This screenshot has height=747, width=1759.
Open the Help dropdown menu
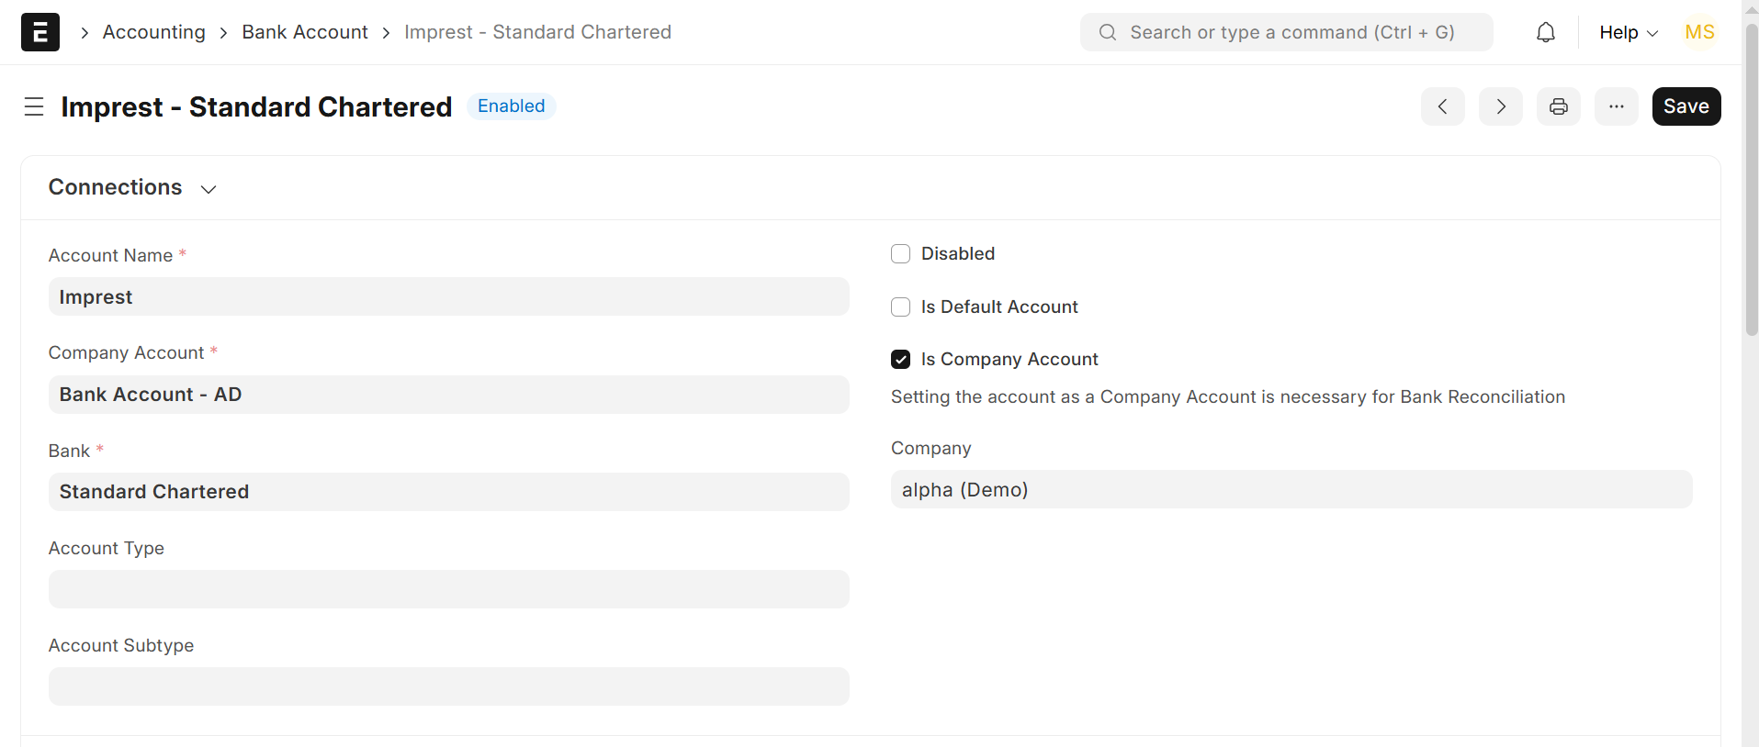[x=1628, y=32]
